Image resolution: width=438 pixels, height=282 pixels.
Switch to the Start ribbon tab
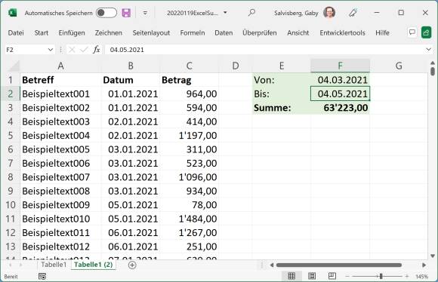42,33
